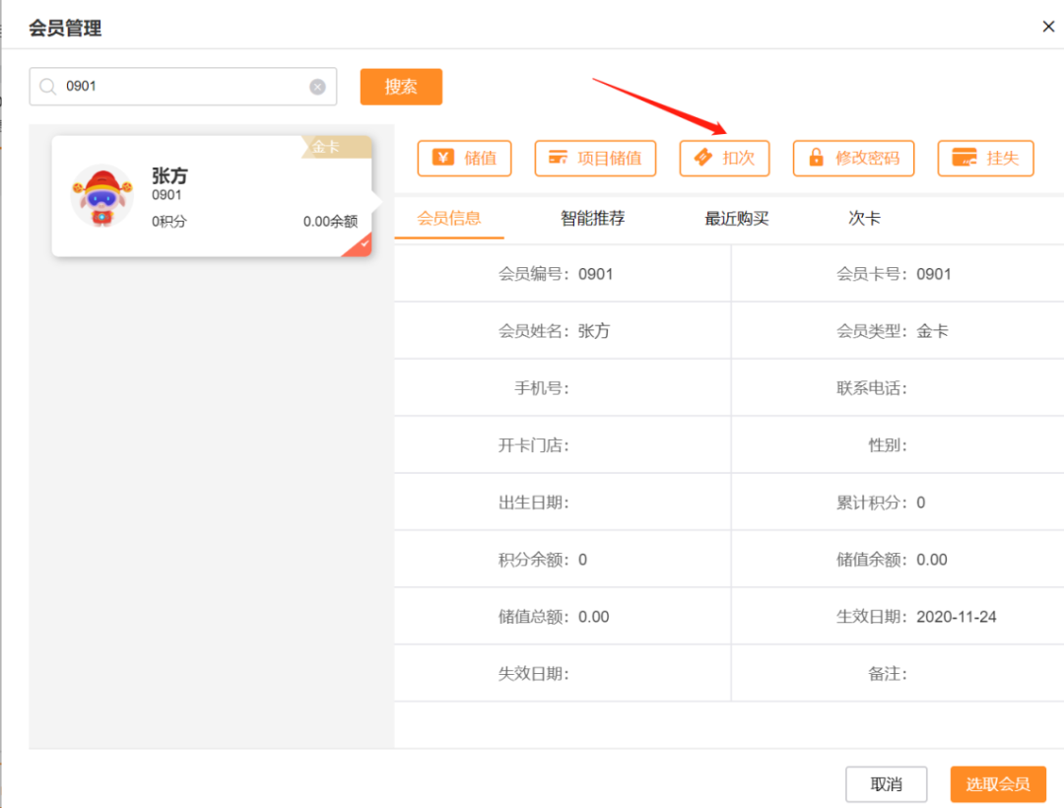Open 修改密码 button

[x=853, y=158]
